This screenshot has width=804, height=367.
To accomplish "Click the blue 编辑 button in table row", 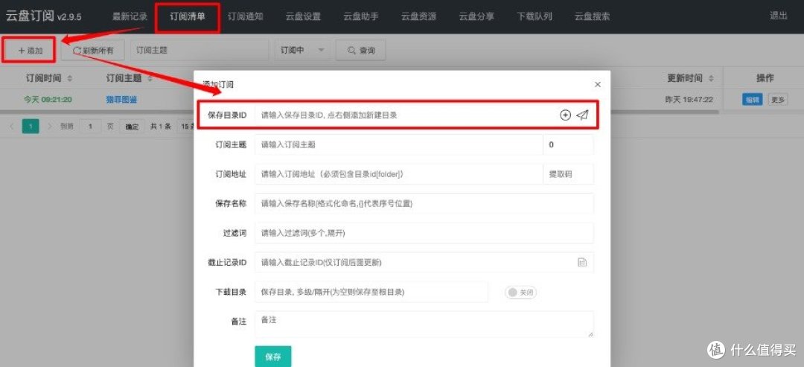I will pyautogui.click(x=752, y=100).
